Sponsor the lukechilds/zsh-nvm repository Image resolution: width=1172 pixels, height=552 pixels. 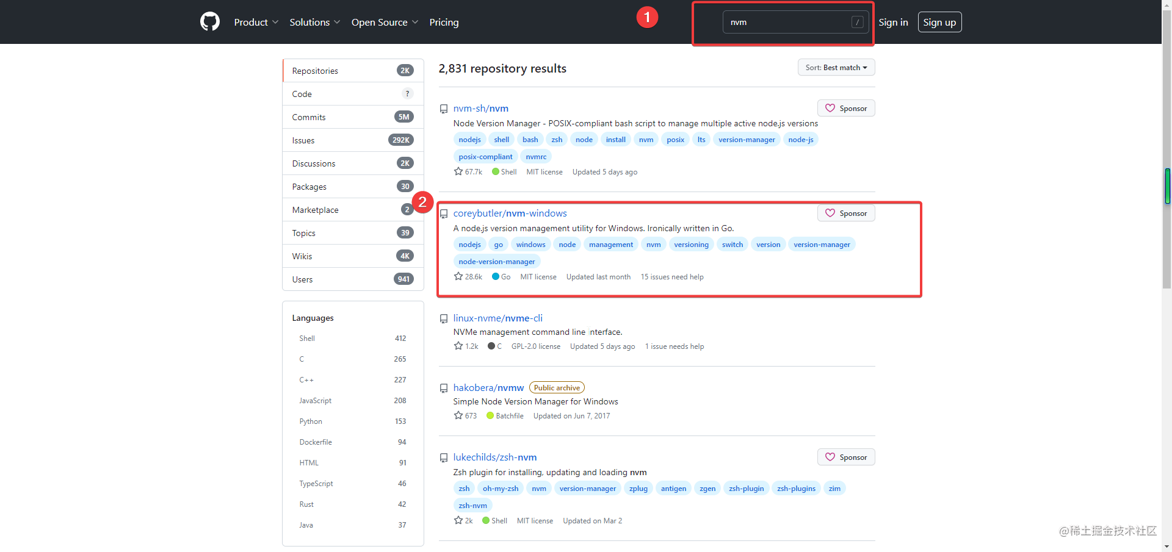click(x=846, y=457)
